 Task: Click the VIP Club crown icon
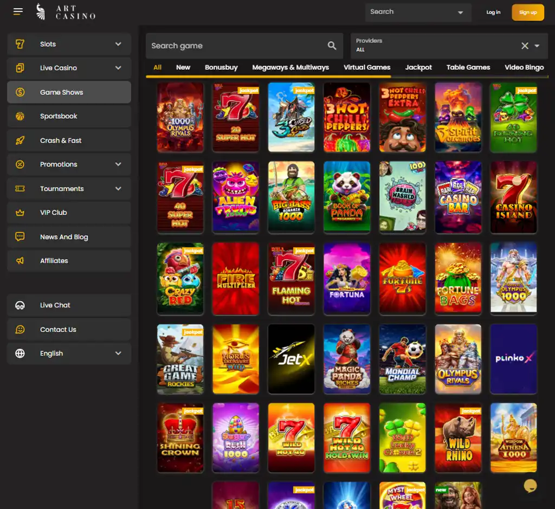(x=20, y=212)
